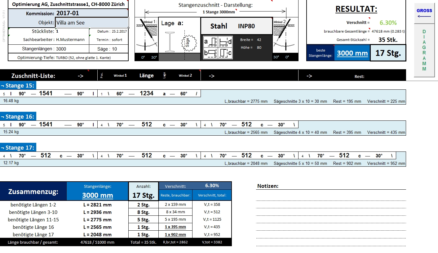Click the benötigte Längen 1-2 row label
Viewport: 438px width, 253px height.
coord(33,205)
